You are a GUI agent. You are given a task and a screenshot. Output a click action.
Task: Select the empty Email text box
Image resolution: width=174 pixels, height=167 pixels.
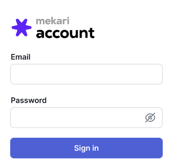tap(86, 74)
